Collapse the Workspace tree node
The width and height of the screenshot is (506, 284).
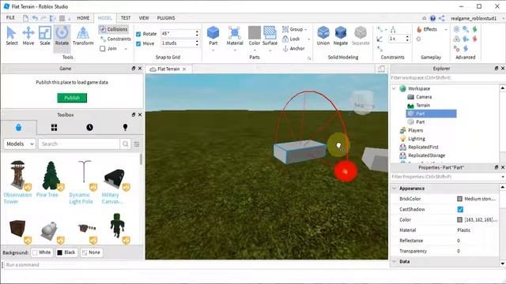(x=394, y=88)
